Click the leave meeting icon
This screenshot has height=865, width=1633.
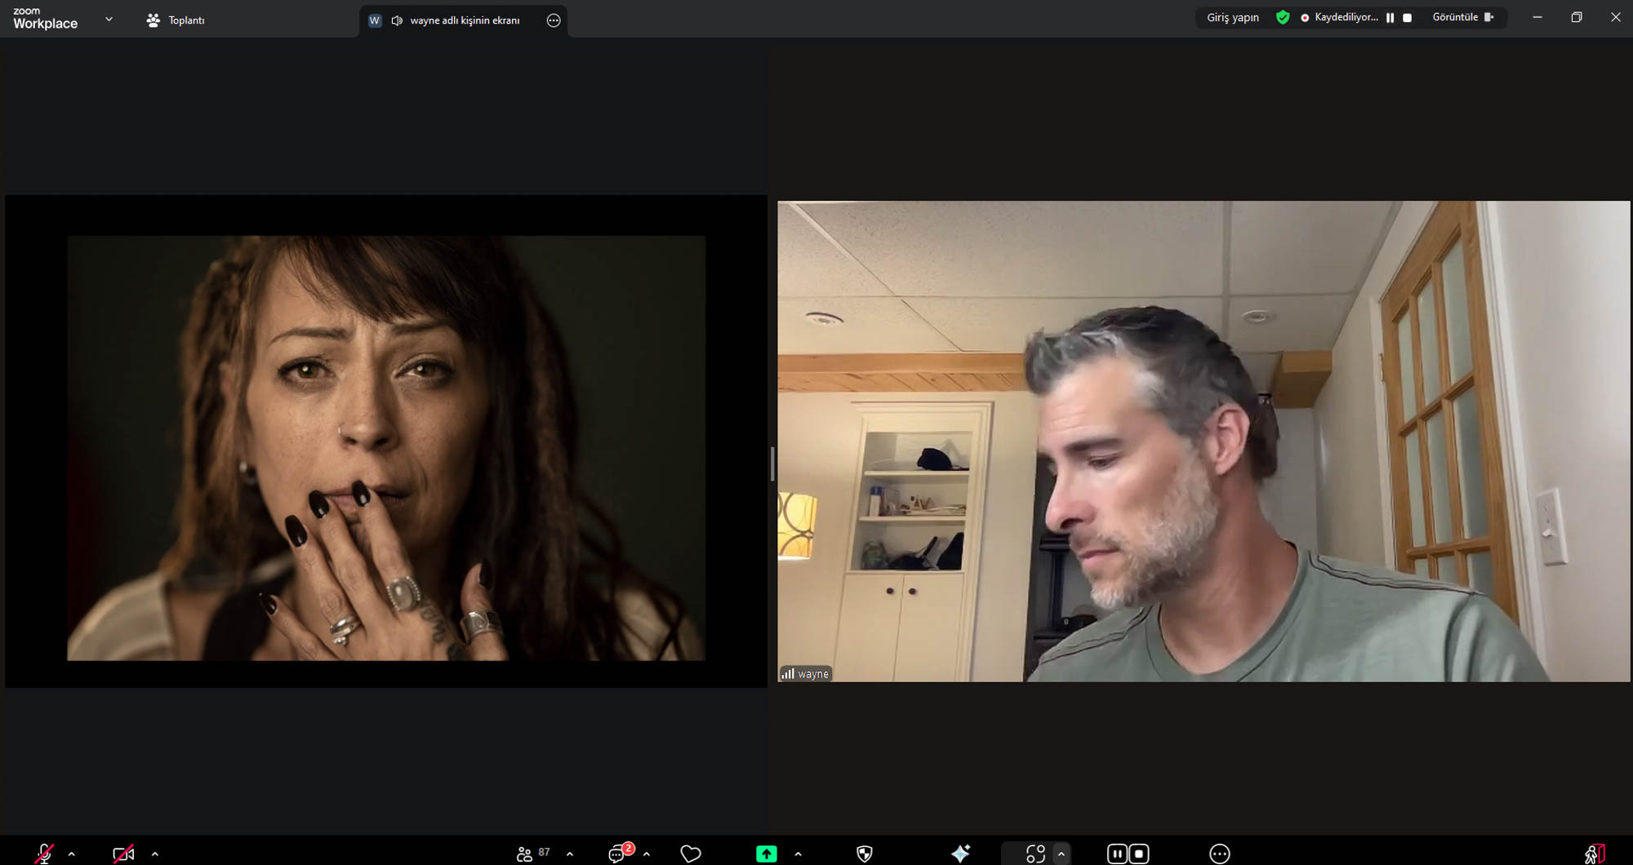point(1595,854)
